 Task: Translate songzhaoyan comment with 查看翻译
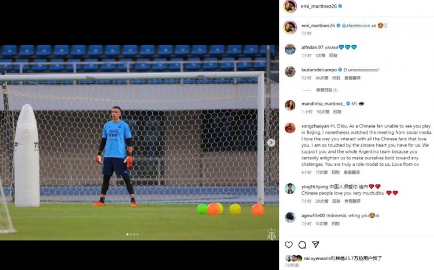click(352, 173)
